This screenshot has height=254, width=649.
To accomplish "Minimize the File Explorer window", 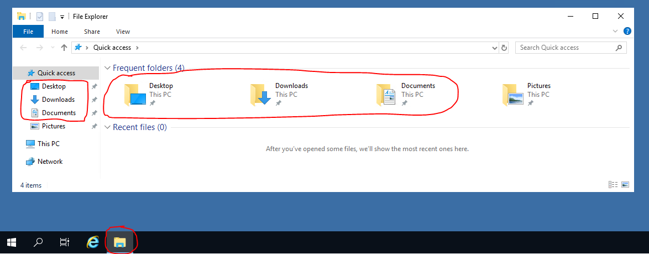I will 571,16.
